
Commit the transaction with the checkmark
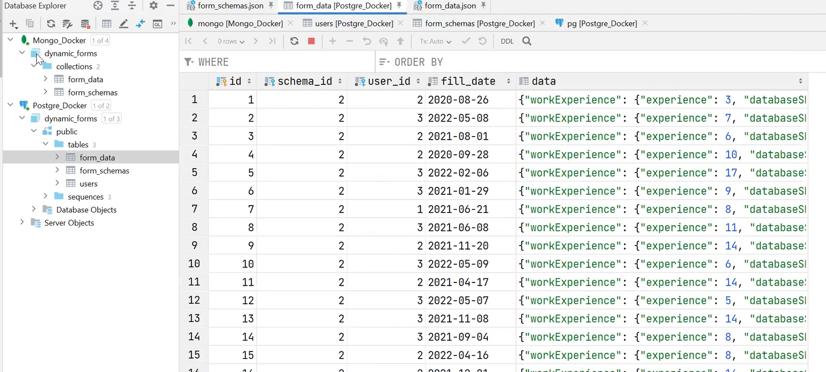coord(465,41)
